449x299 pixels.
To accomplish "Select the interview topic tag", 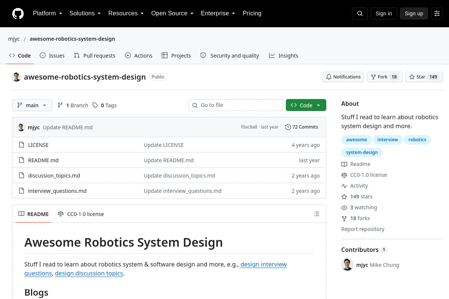I will (388, 140).
